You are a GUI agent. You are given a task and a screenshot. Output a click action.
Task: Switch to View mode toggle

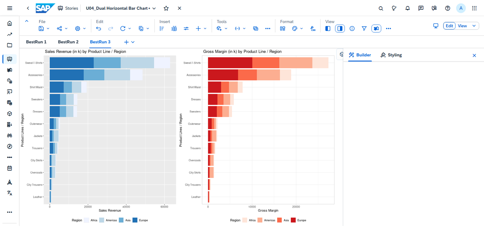click(462, 26)
